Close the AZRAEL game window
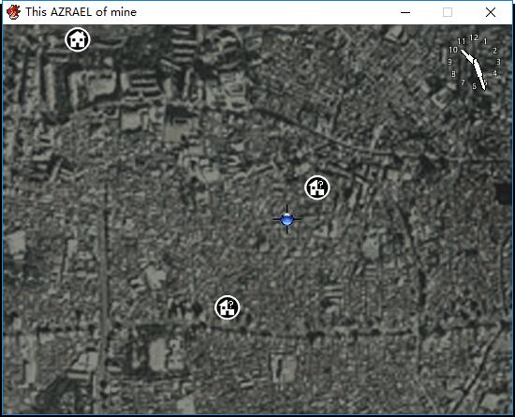 (491, 12)
